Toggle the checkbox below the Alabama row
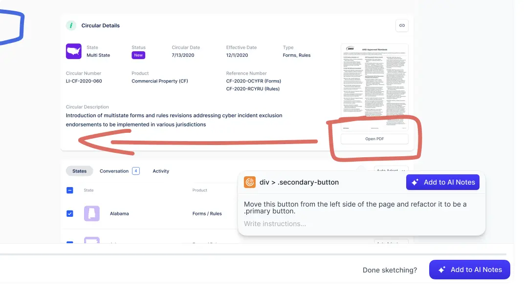 coord(69,242)
